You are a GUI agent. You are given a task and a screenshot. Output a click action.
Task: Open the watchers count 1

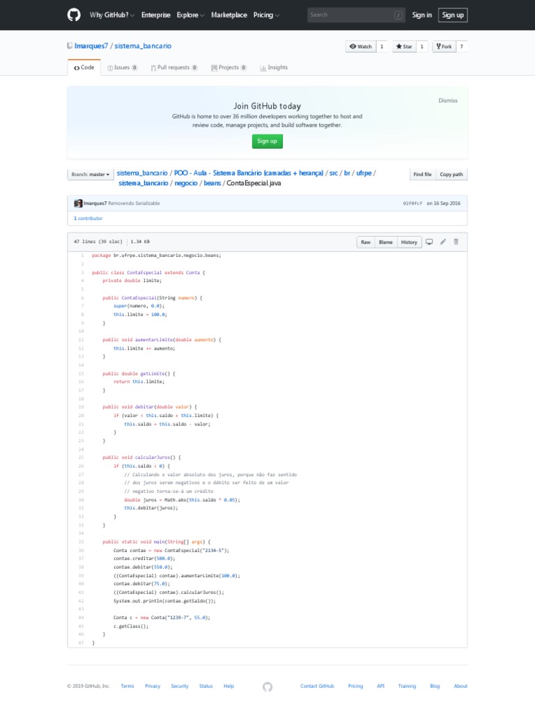pyautogui.click(x=382, y=47)
